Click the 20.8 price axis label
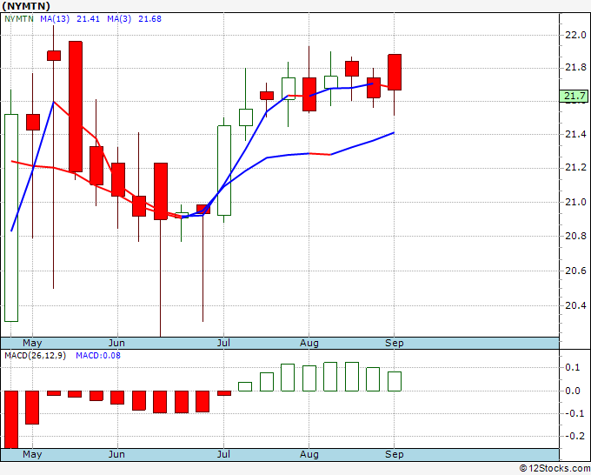This screenshot has width=591, height=475. tap(575, 236)
